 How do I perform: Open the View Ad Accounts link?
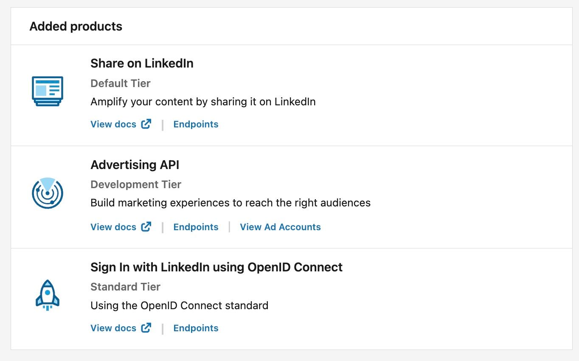point(280,227)
